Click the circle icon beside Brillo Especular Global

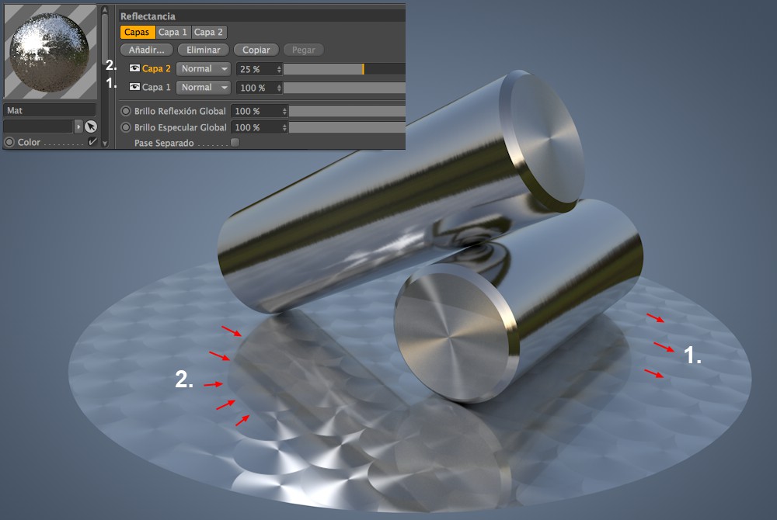click(126, 127)
